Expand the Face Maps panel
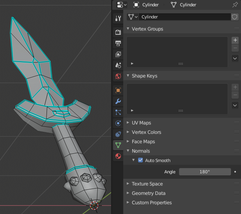 pyautogui.click(x=128, y=141)
